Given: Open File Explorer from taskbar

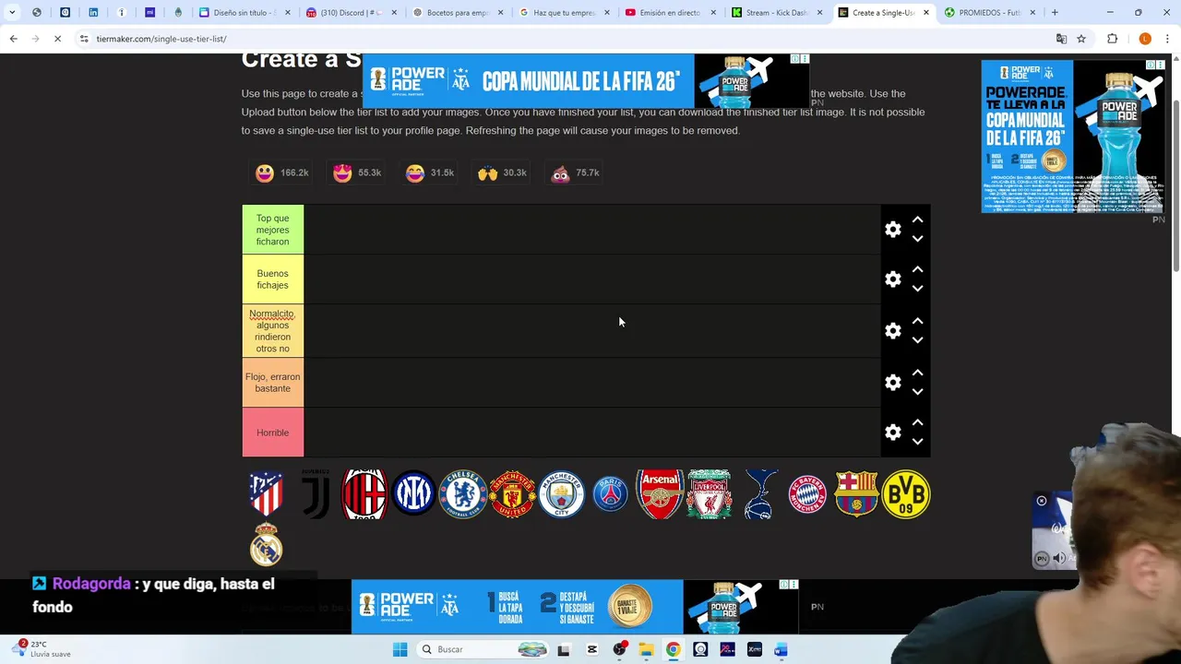Looking at the screenshot, I should [x=646, y=649].
